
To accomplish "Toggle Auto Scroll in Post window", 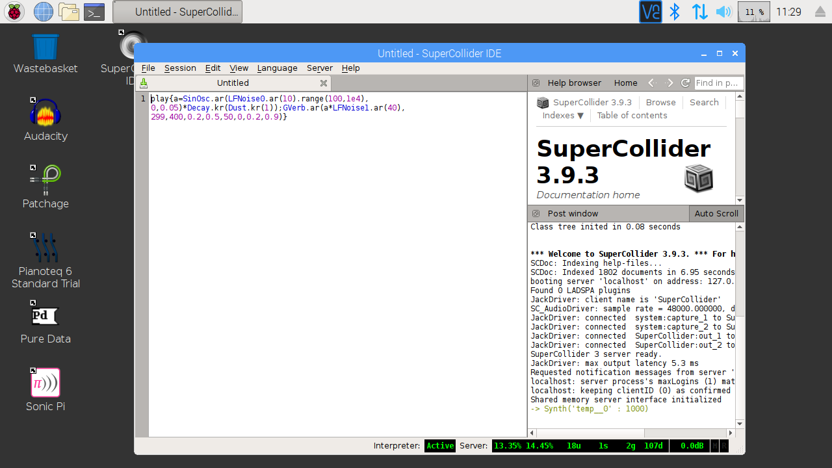I will point(716,214).
